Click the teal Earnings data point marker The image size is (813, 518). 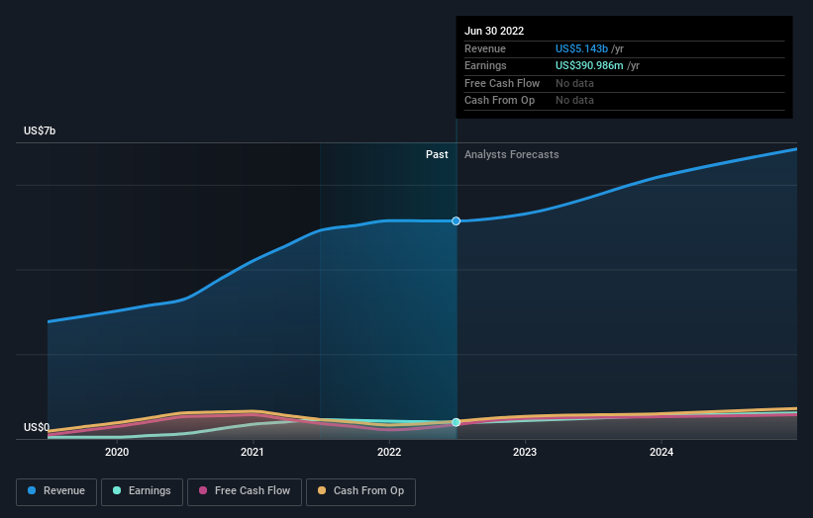pyautogui.click(x=456, y=422)
